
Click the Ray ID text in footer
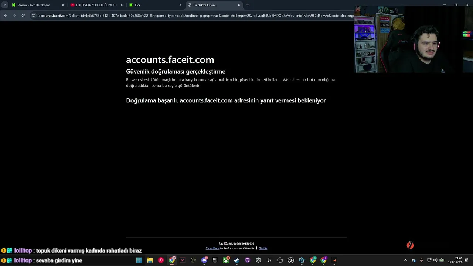click(x=236, y=243)
